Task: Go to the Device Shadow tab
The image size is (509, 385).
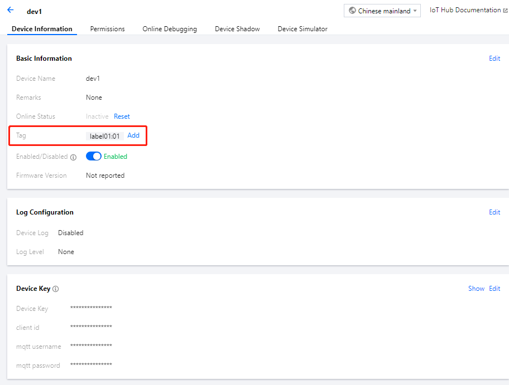Action: [237, 29]
